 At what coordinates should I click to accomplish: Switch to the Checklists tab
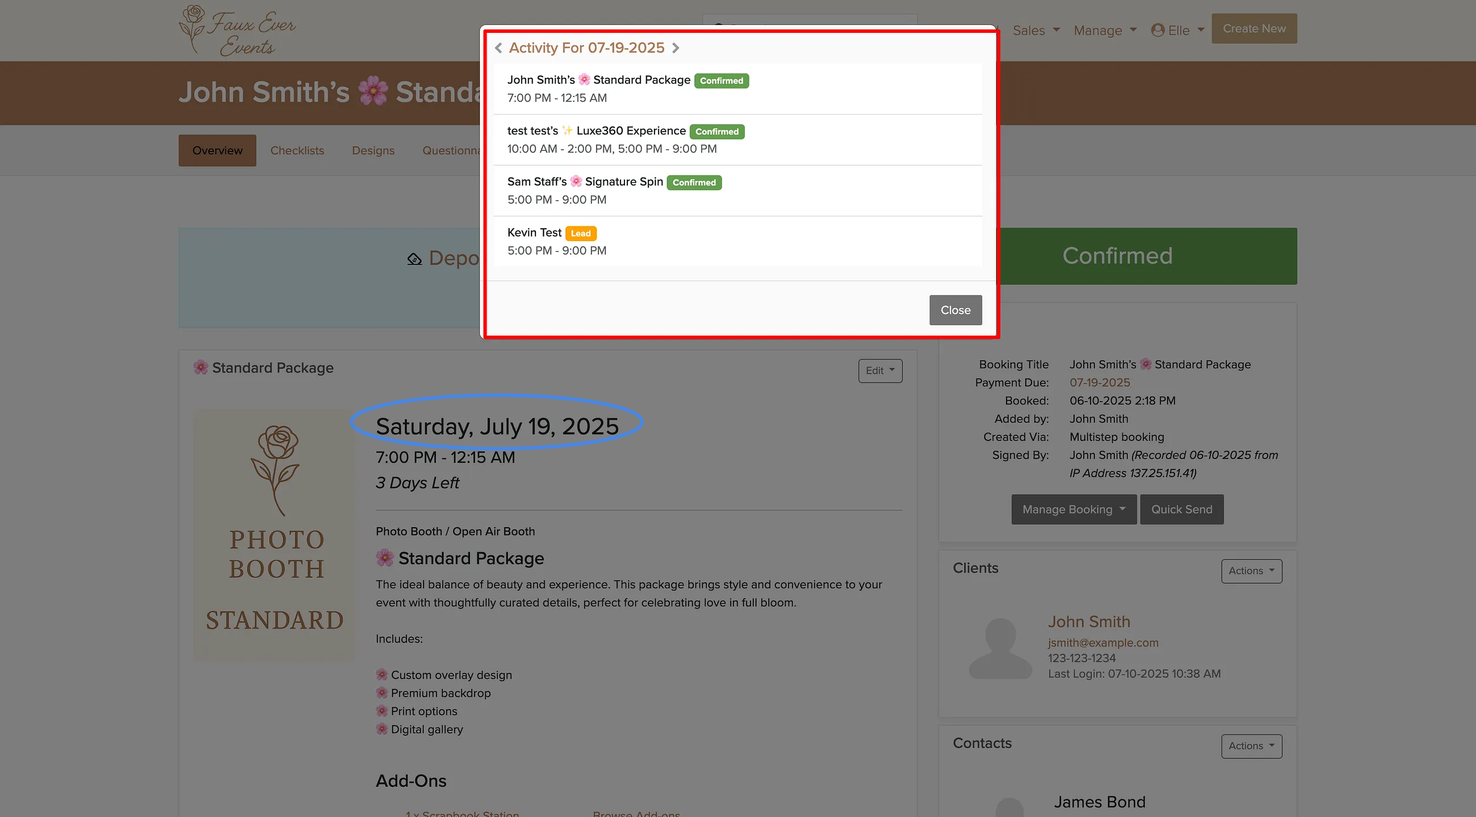click(297, 150)
